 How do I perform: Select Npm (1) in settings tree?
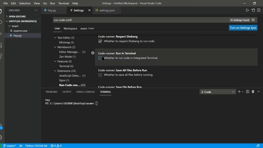(x=64, y=81)
